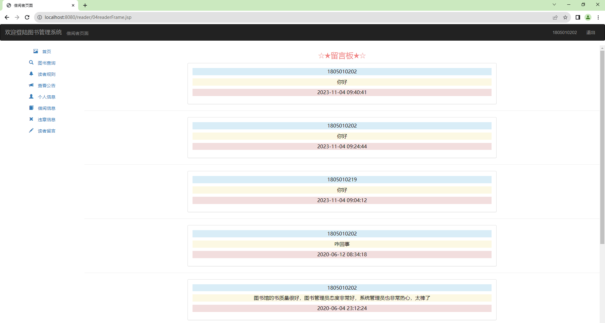This screenshot has width=605, height=323.
Task: Select the 个人信息 person icon
Action: pos(31,96)
